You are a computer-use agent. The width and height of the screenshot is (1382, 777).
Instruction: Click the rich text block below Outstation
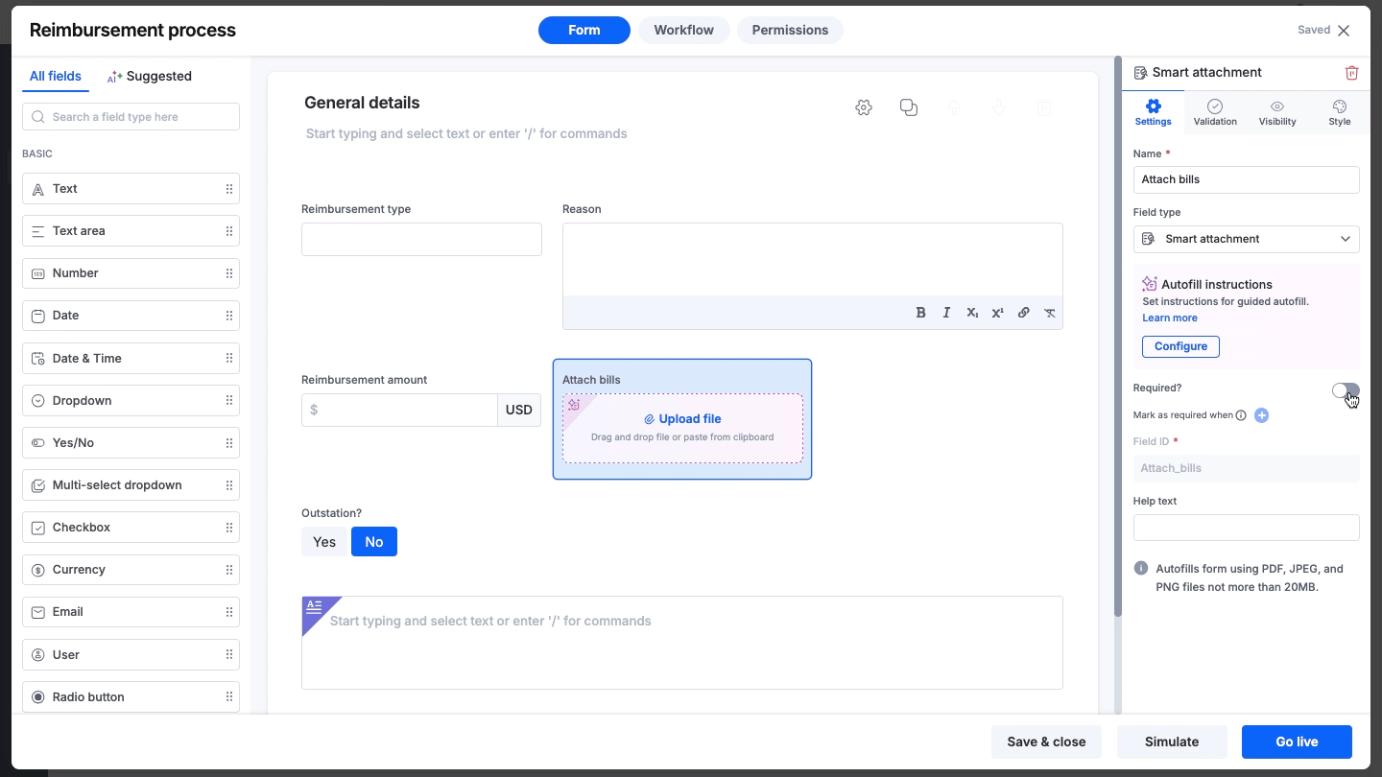tap(682, 643)
